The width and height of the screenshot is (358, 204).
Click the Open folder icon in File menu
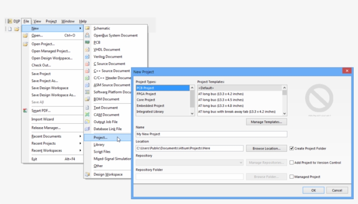(x=25, y=35)
